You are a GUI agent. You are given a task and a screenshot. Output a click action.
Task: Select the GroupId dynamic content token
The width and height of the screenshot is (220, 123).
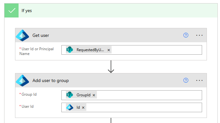click(x=81, y=95)
